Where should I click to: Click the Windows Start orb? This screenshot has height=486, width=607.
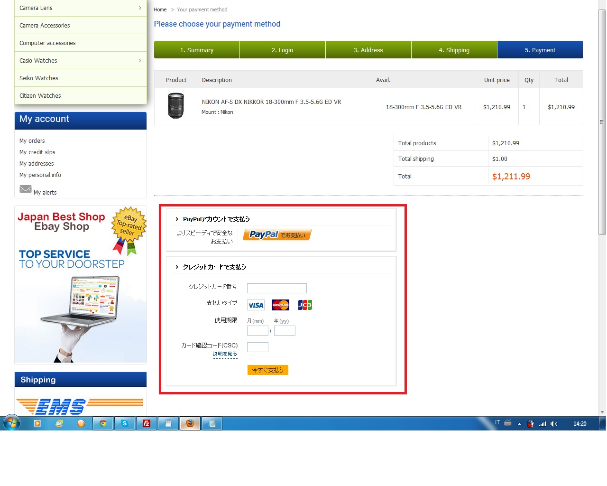point(12,423)
